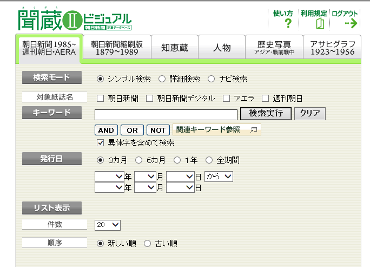Screen dimensions: 370x267
Task: Open the end day dropdown
Action: coord(181,187)
